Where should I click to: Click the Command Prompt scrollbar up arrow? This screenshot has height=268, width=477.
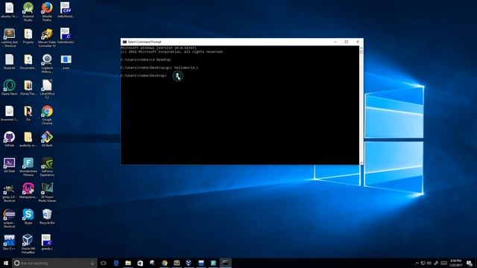click(361, 48)
